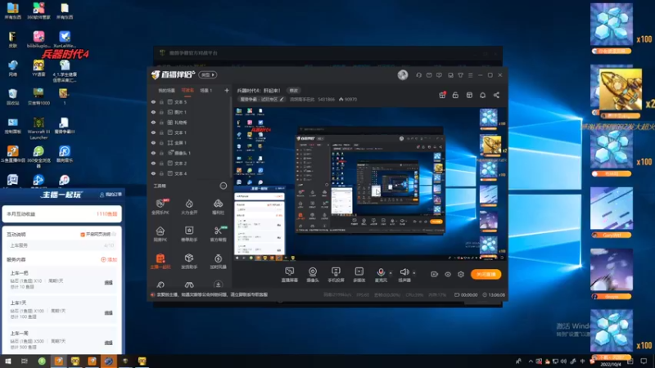
Task: Select the orange highlighted scene tab
Action: (187, 91)
